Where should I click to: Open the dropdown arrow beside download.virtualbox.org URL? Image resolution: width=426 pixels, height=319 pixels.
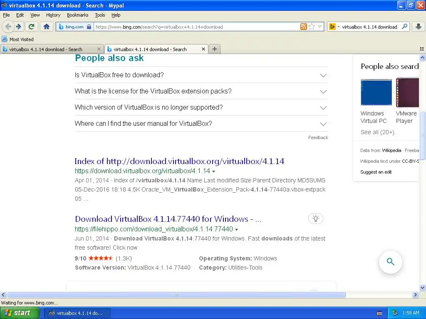[213, 172]
